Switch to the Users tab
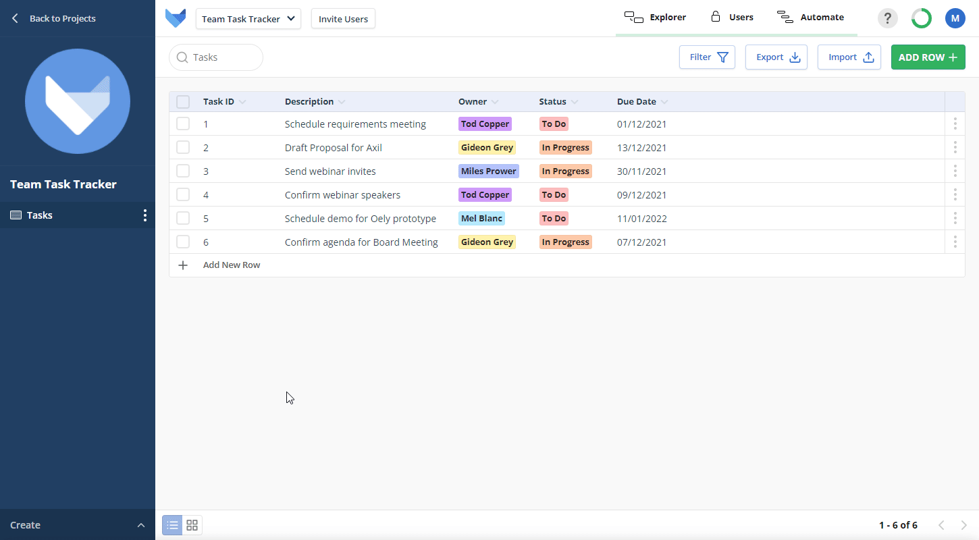This screenshot has width=979, height=540. tap(732, 18)
